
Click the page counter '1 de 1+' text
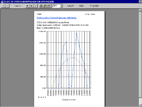click(x=18, y=6)
